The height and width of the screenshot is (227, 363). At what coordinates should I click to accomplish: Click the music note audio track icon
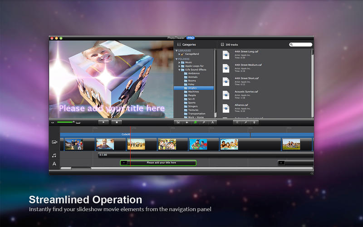tap(54, 155)
